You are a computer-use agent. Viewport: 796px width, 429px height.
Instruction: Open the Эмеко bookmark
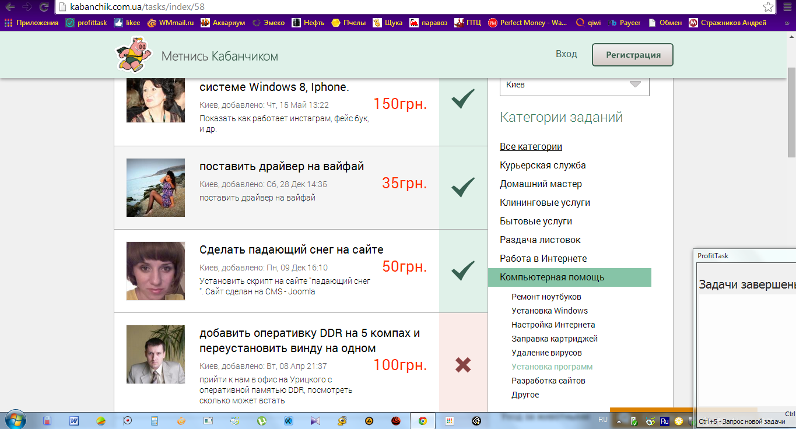tap(268, 23)
